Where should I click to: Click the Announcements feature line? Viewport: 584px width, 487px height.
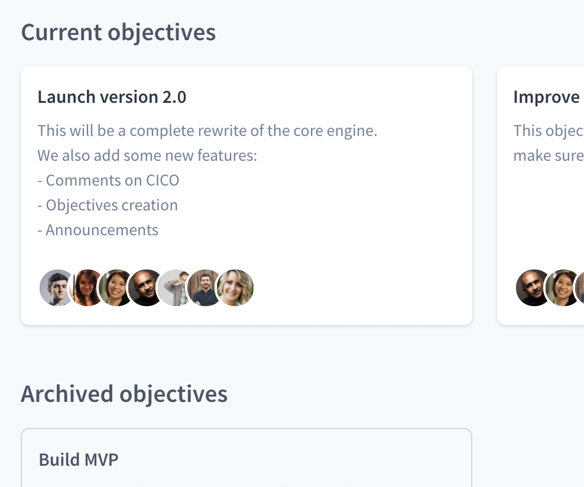coord(98,230)
